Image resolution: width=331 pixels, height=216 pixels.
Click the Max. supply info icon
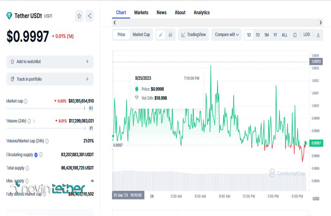click(27, 181)
